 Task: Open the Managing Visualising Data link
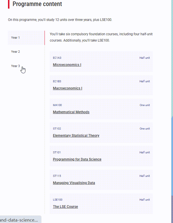click(74, 183)
